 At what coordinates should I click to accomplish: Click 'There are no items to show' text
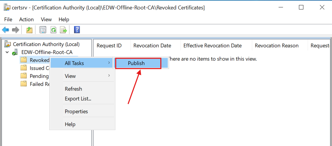212,59
